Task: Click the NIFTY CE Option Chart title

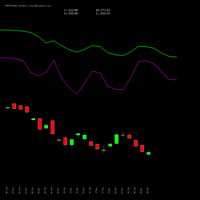Action: [28, 6]
